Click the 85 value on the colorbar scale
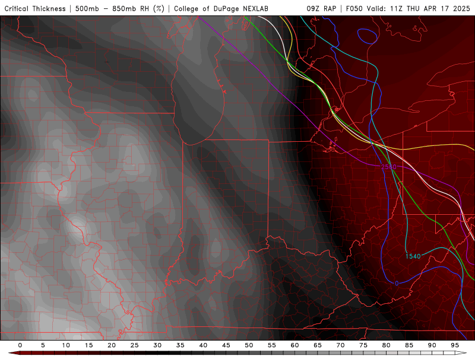This screenshot has width=475, height=356. coord(409,345)
